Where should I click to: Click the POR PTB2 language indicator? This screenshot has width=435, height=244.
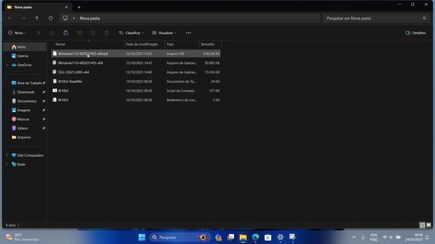pos(374,237)
